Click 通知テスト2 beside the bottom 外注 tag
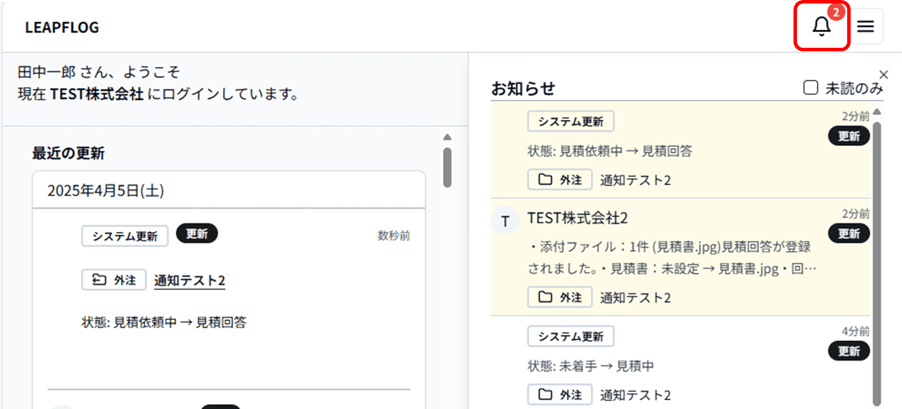 pyautogui.click(x=635, y=394)
